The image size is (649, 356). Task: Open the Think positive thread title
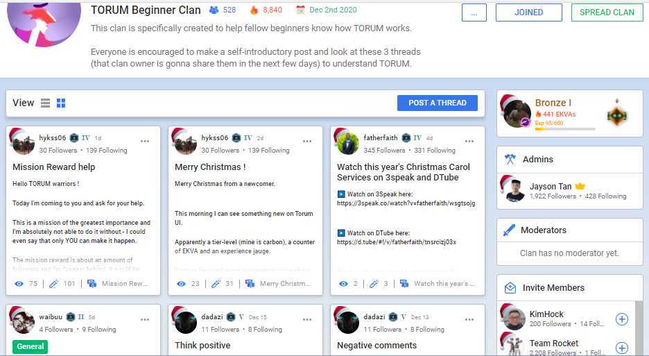pyautogui.click(x=202, y=345)
